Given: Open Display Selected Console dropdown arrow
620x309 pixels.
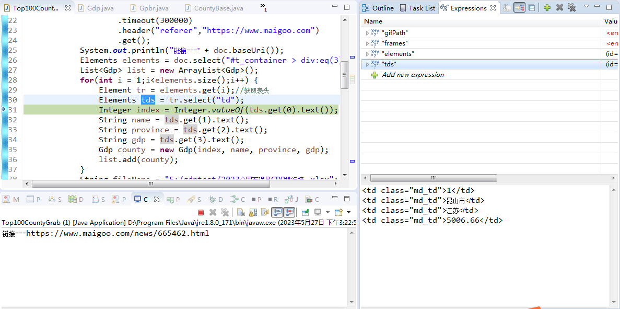Looking at the screenshot, I should pyautogui.click(x=327, y=212).
